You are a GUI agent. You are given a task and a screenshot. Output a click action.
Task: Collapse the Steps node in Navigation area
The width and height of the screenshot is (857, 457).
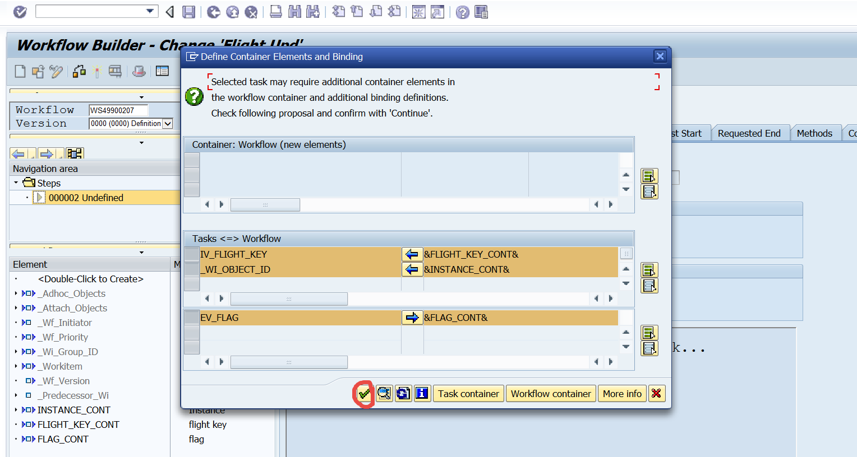[15, 183]
